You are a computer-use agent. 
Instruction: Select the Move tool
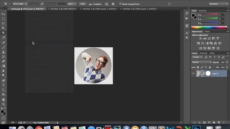click(x=3, y=14)
